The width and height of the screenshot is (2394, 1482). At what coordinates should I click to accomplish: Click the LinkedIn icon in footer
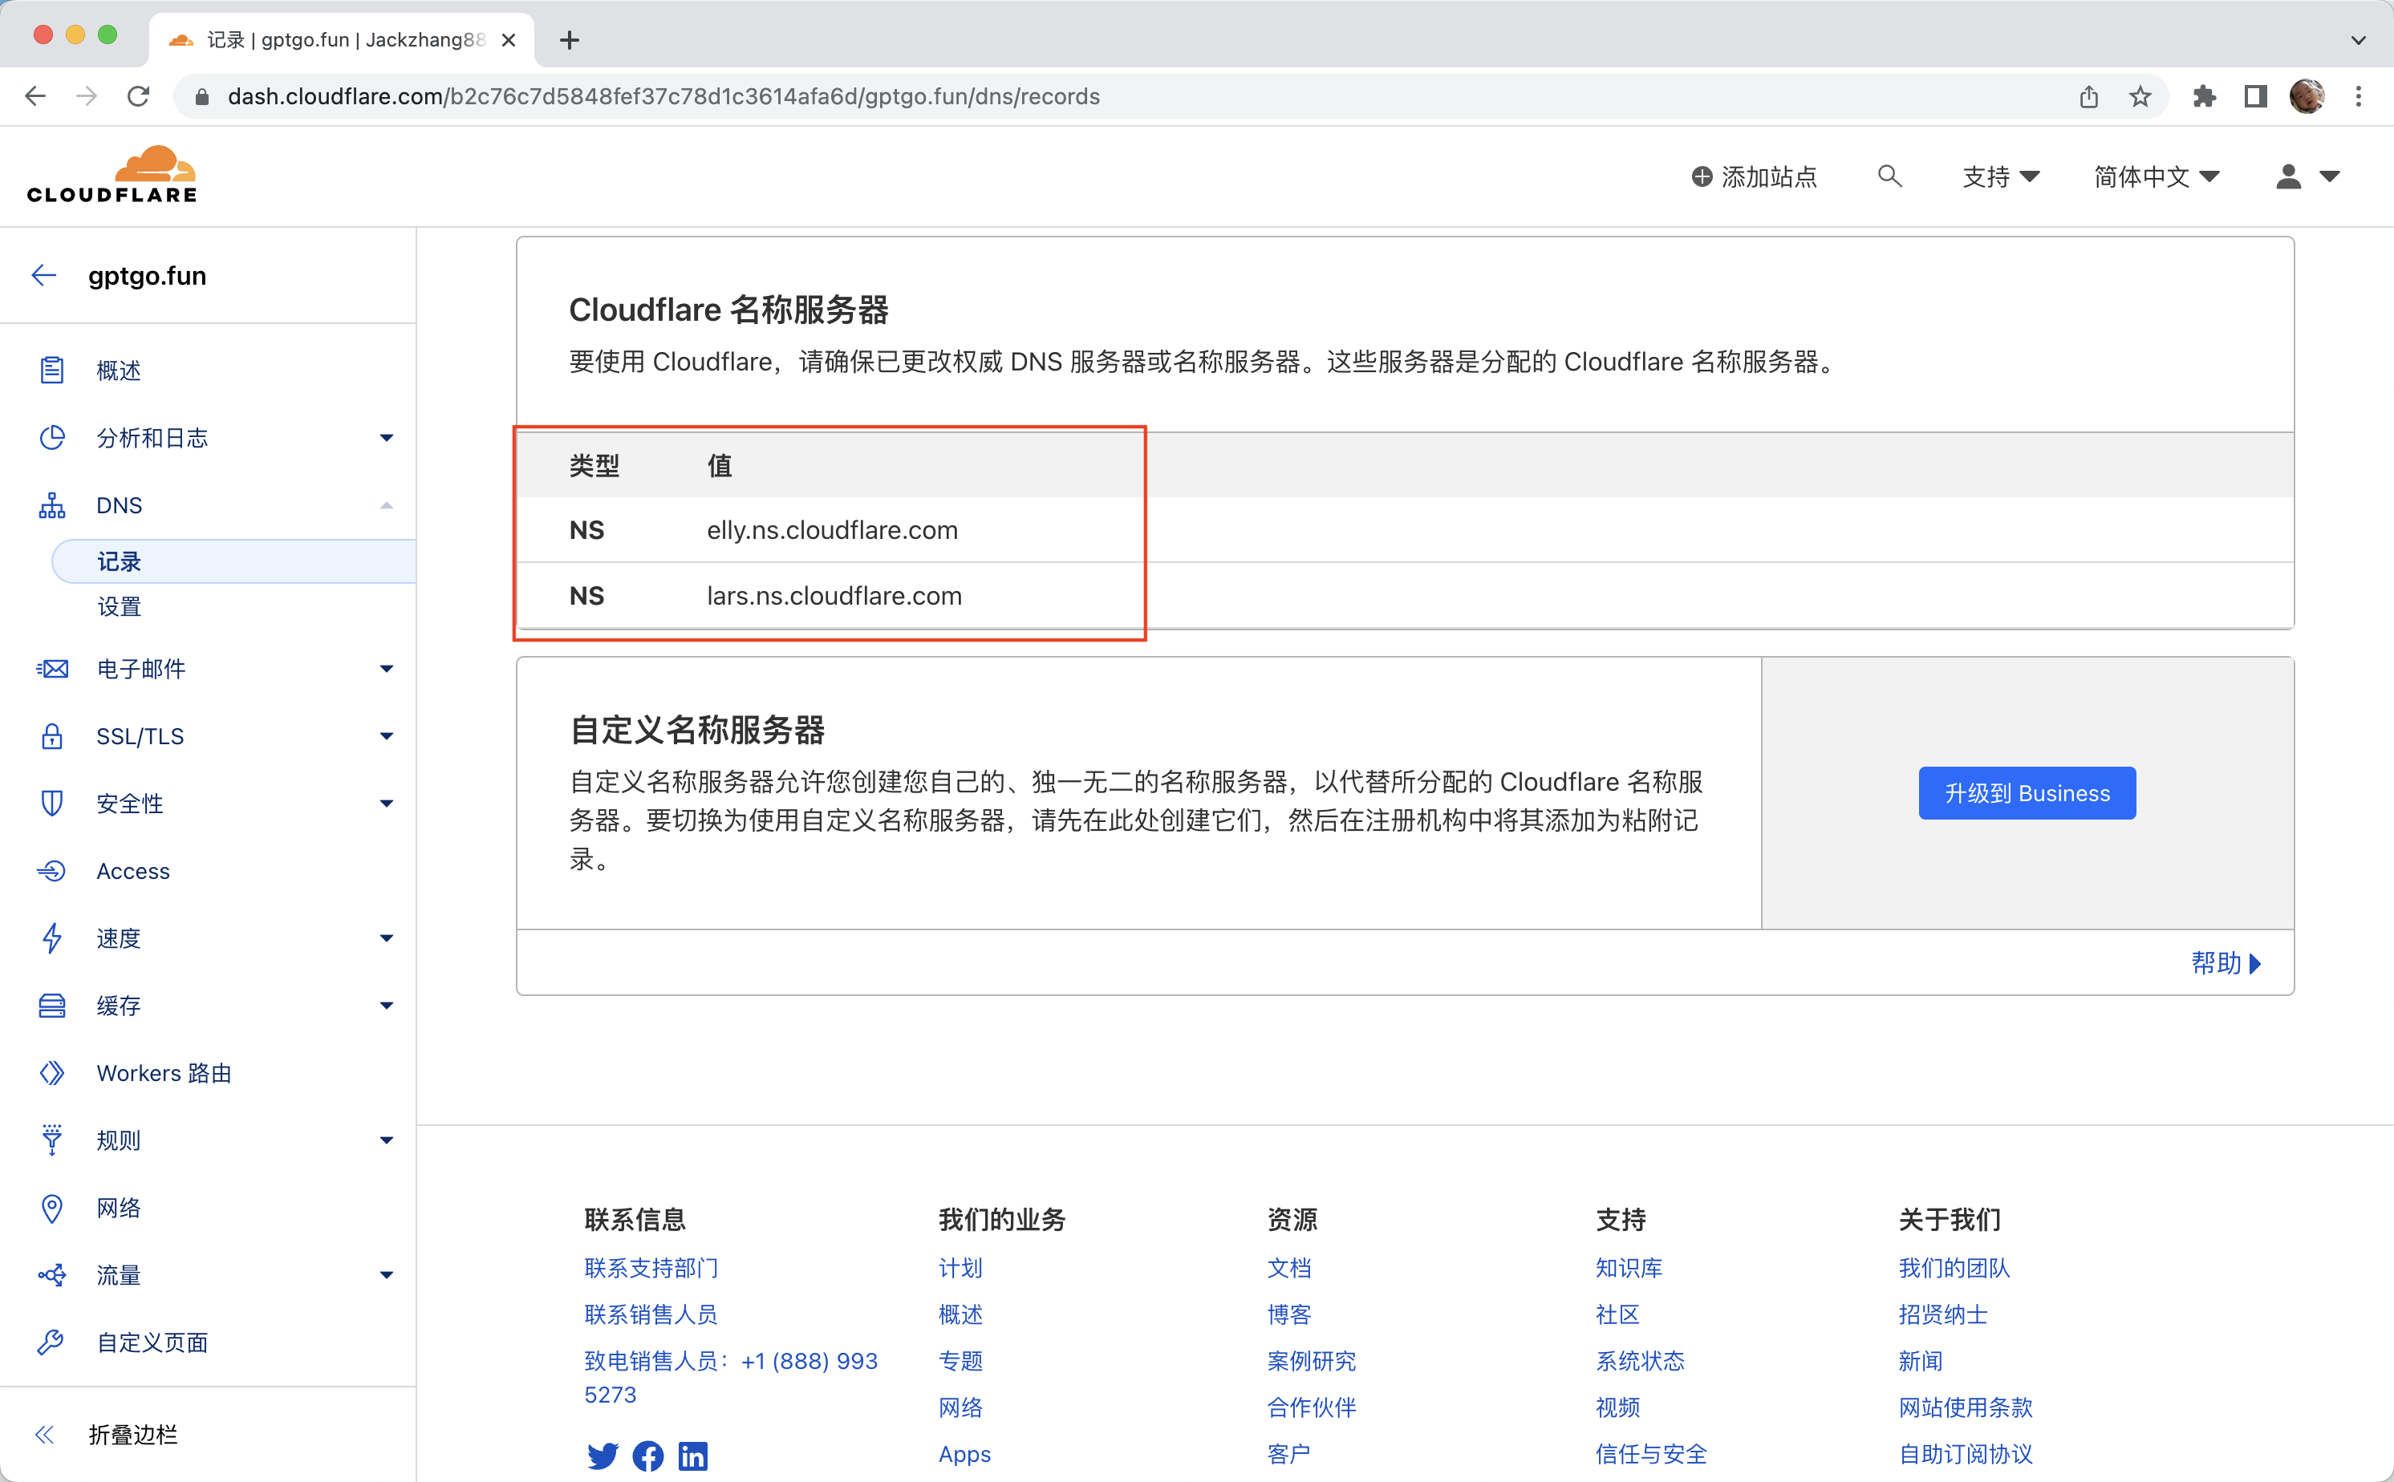[692, 1456]
